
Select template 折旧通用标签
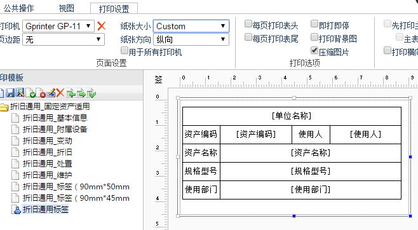[46, 210]
